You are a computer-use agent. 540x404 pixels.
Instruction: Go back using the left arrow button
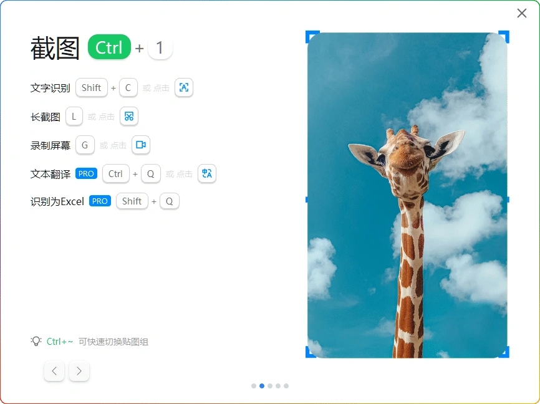pos(54,371)
